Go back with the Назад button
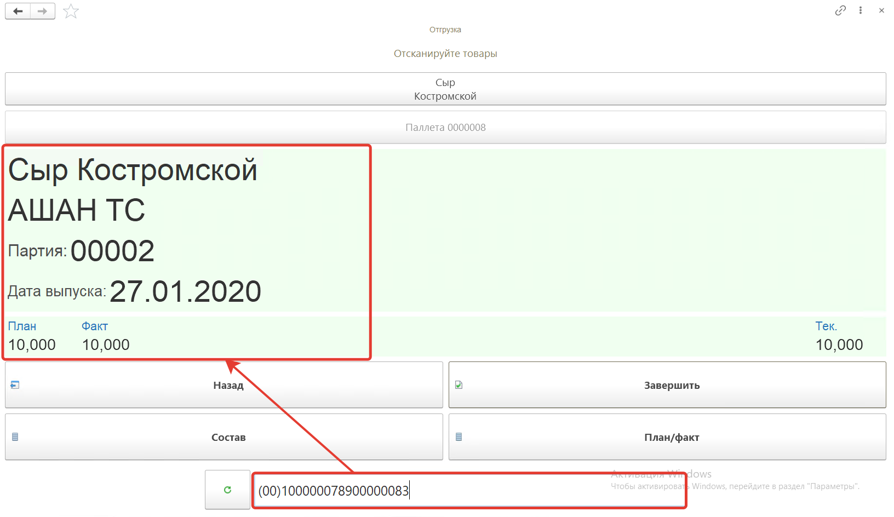 (x=224, y=385)
